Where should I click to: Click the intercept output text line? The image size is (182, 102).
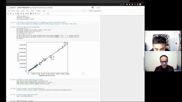coord(23,18)
